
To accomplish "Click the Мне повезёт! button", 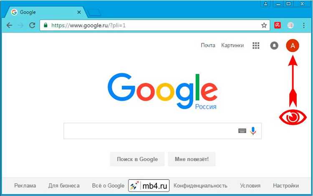I will 192,159.
